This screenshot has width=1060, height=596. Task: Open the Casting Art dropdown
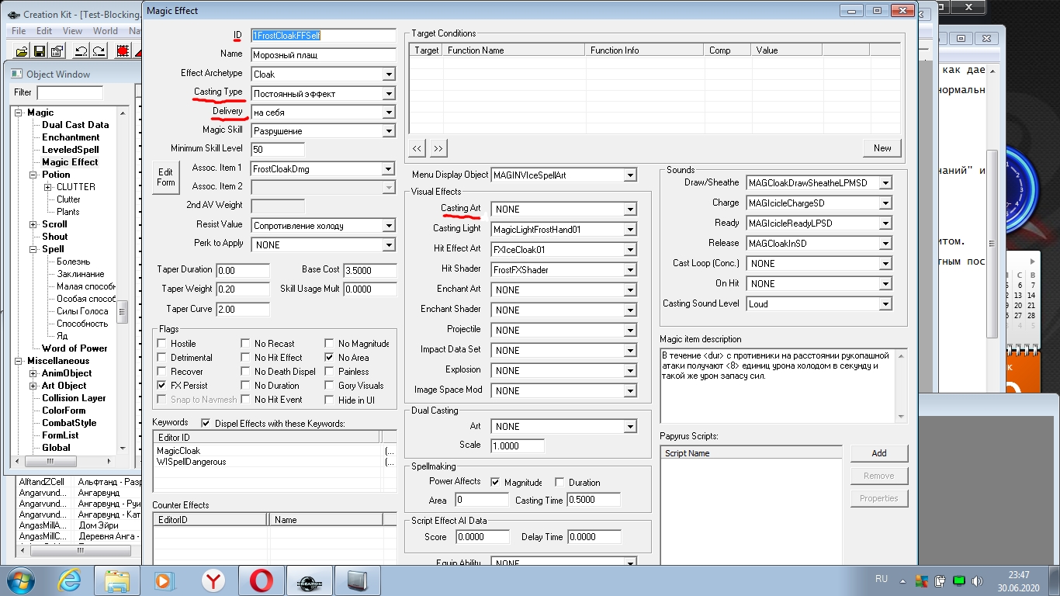629,210
